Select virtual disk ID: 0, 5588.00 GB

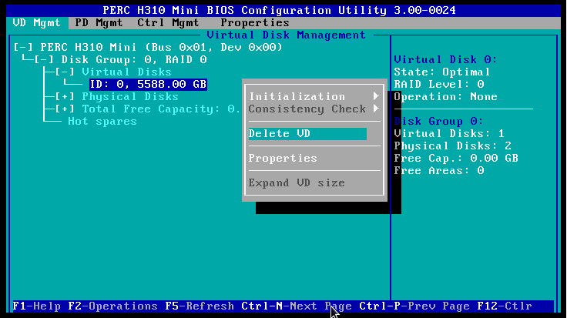pyautogui.click(x=146, y=84)
